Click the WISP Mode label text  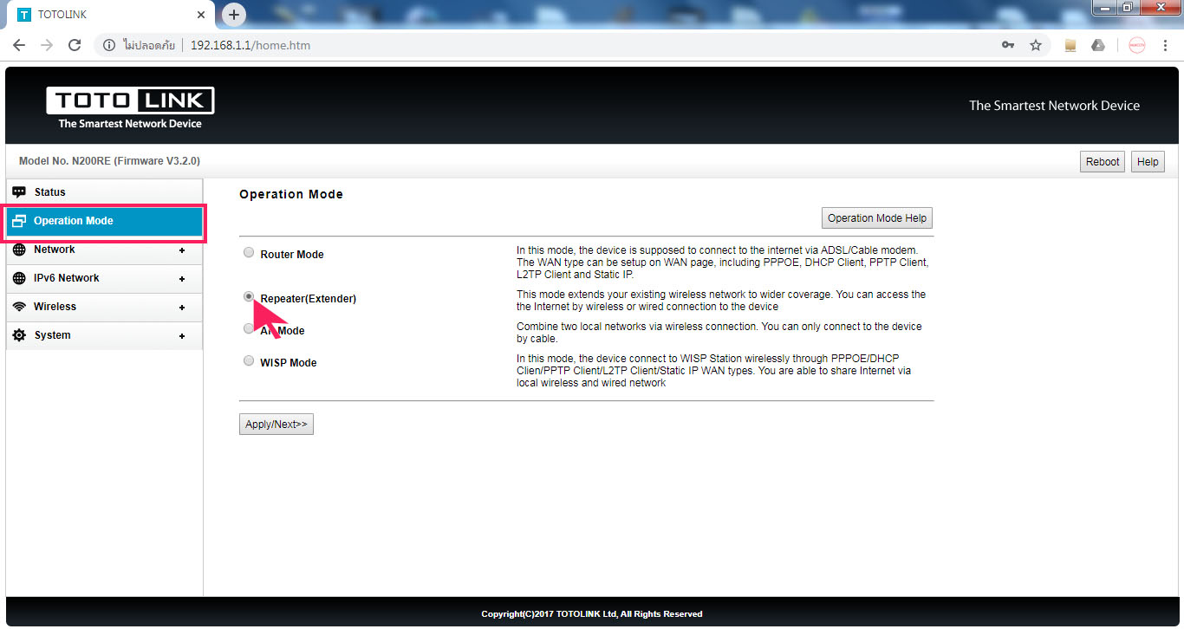(289, 363)
